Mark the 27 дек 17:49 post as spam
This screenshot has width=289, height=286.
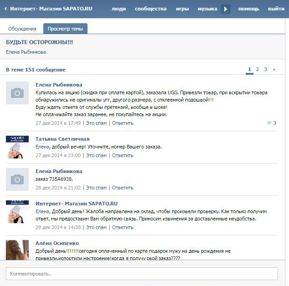pyautogui.click(x=96, y=123)
